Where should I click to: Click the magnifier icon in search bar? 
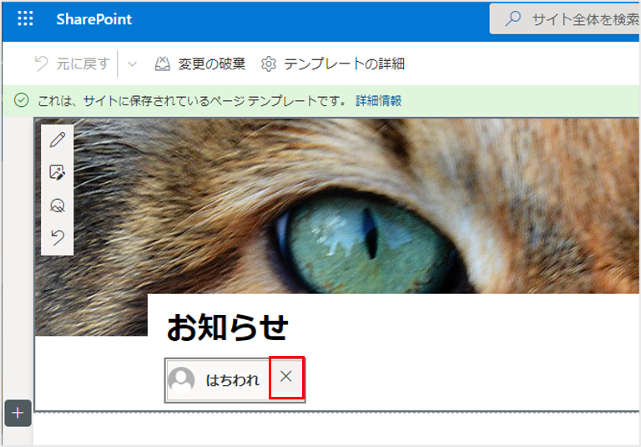coord(512,19)
